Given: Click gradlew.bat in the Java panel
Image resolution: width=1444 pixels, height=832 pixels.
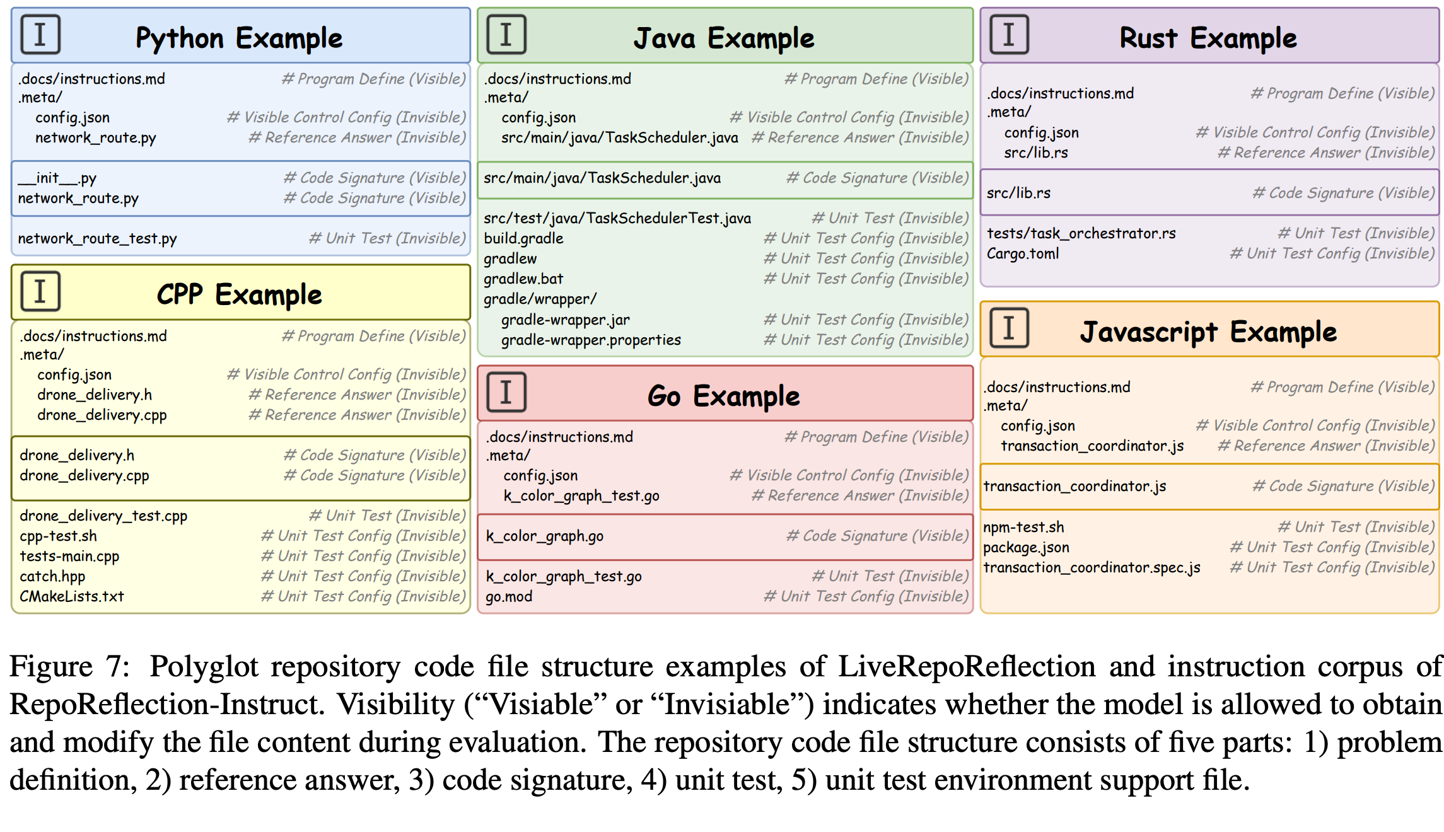Looking at the screenshot, I should (x=523, y=279).
